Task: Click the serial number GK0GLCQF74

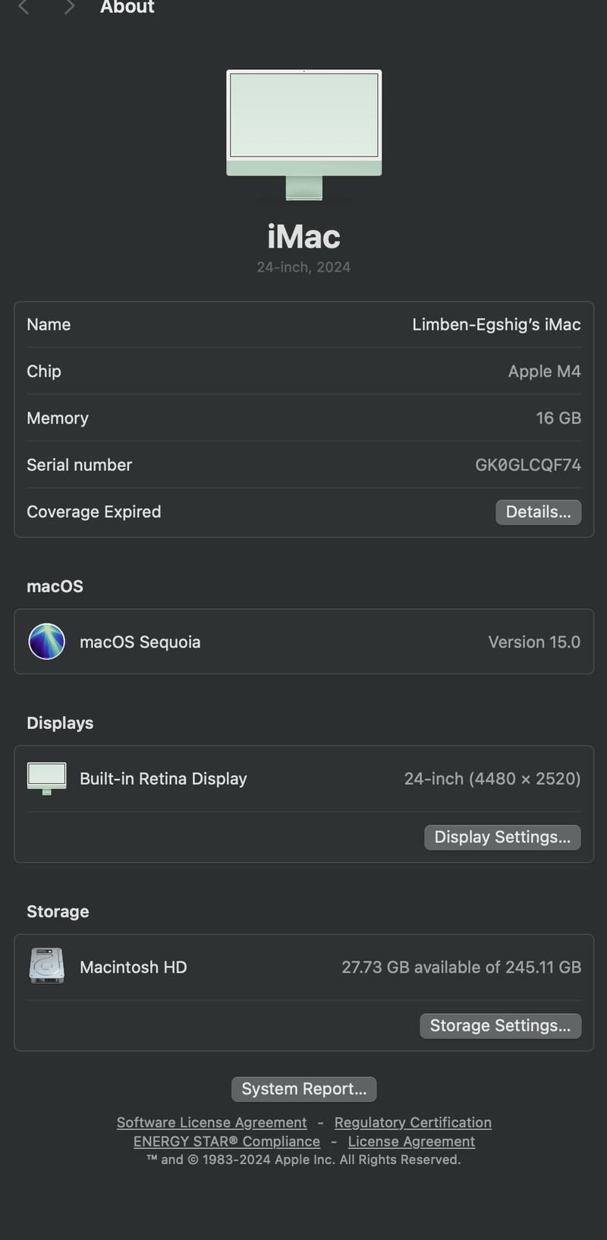Action: 528,465
